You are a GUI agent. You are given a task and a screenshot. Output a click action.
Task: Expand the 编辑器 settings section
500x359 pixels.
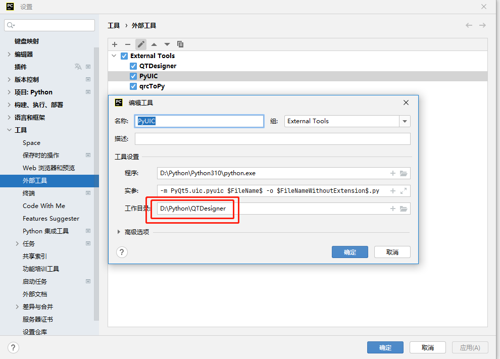coord(9,54)
